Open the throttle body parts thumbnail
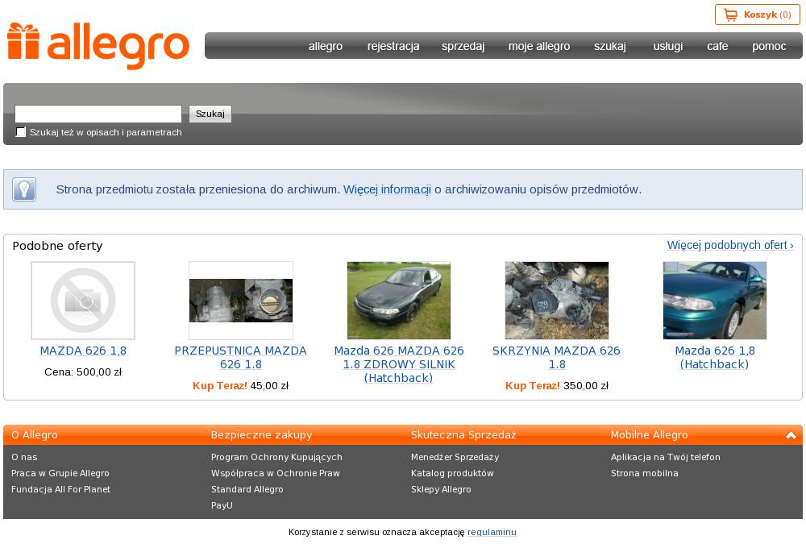Viewport: 806px width, 548px height. [x=240, y=301]
